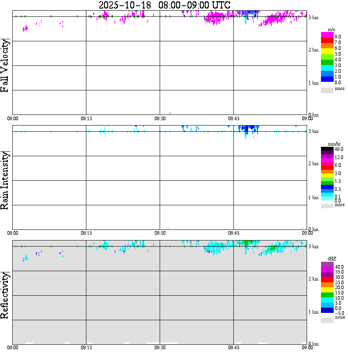Screen dimensions: 348x355
Task: Select the yellow swatch in the mm/hr legend
Action: click(327, 175)
